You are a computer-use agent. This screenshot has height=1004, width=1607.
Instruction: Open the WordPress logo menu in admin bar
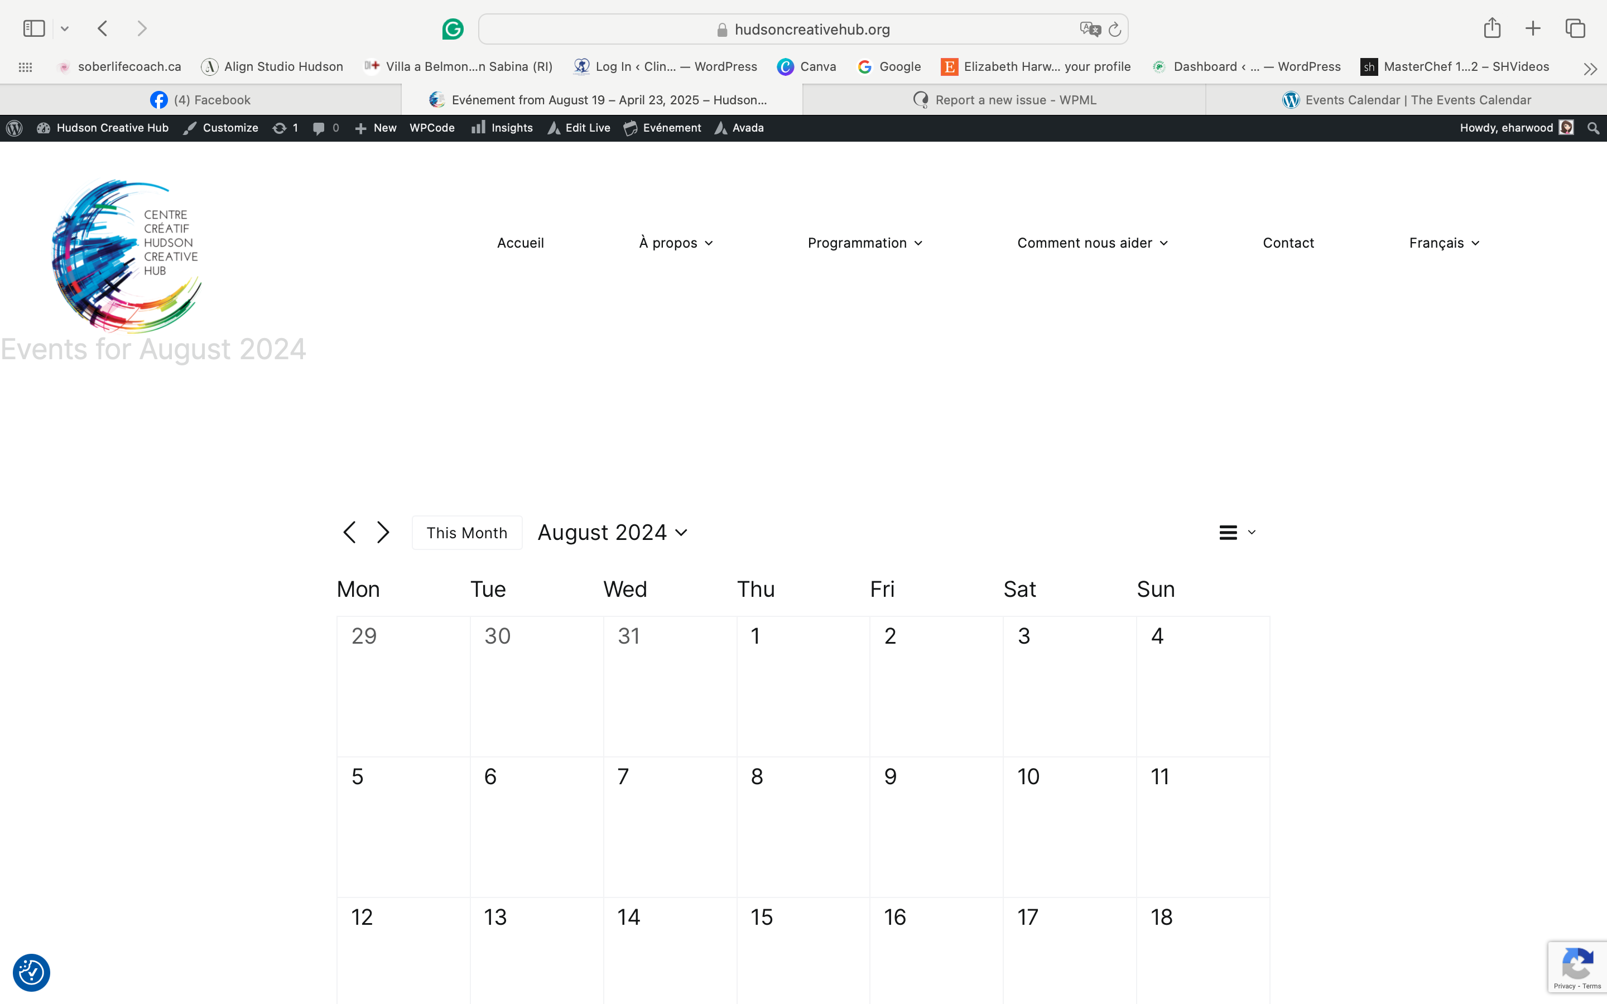coord(15,128)
